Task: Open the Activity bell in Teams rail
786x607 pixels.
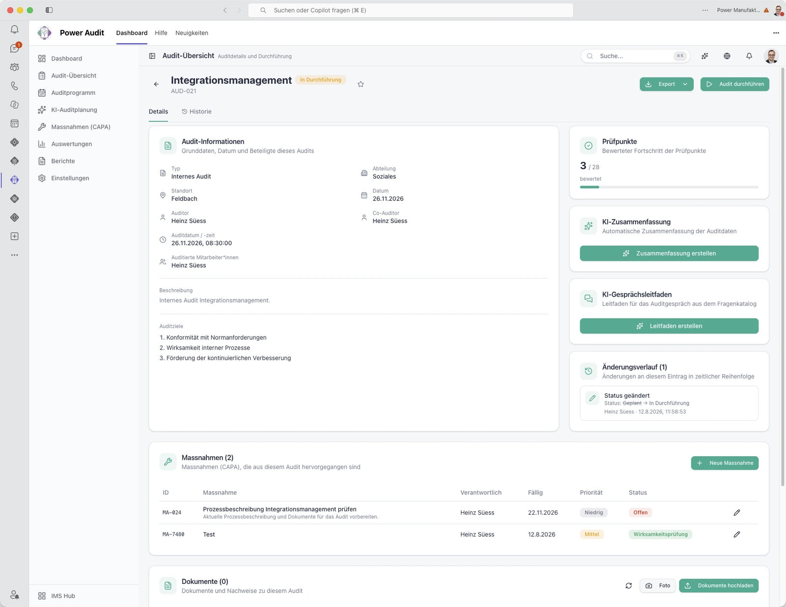Action: click(x=15, y=29)
